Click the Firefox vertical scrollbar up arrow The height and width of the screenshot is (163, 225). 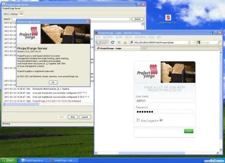221,53
